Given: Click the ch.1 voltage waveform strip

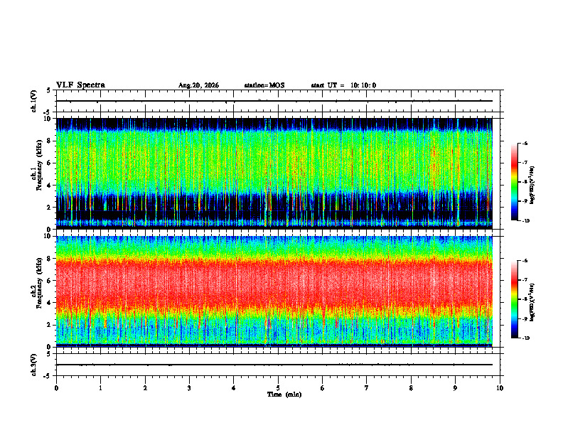Looking at the screenshot, I should 274,101.
